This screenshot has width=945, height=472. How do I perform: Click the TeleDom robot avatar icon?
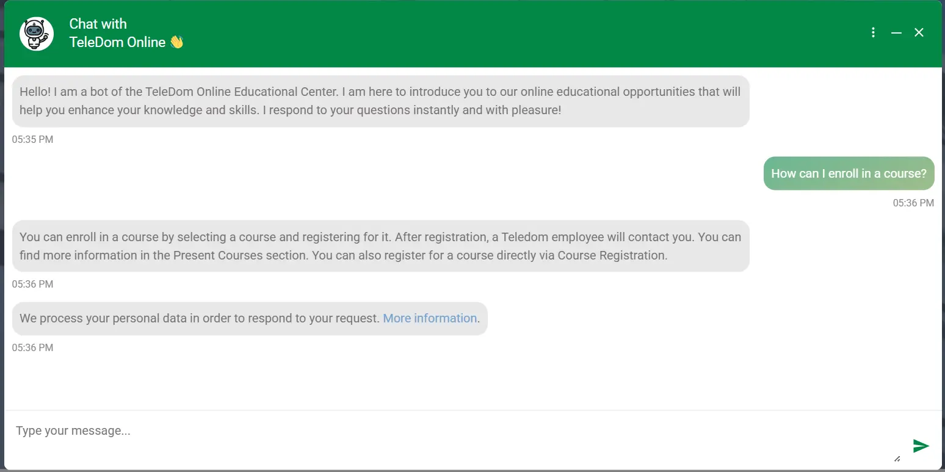(x=37, y=34)
